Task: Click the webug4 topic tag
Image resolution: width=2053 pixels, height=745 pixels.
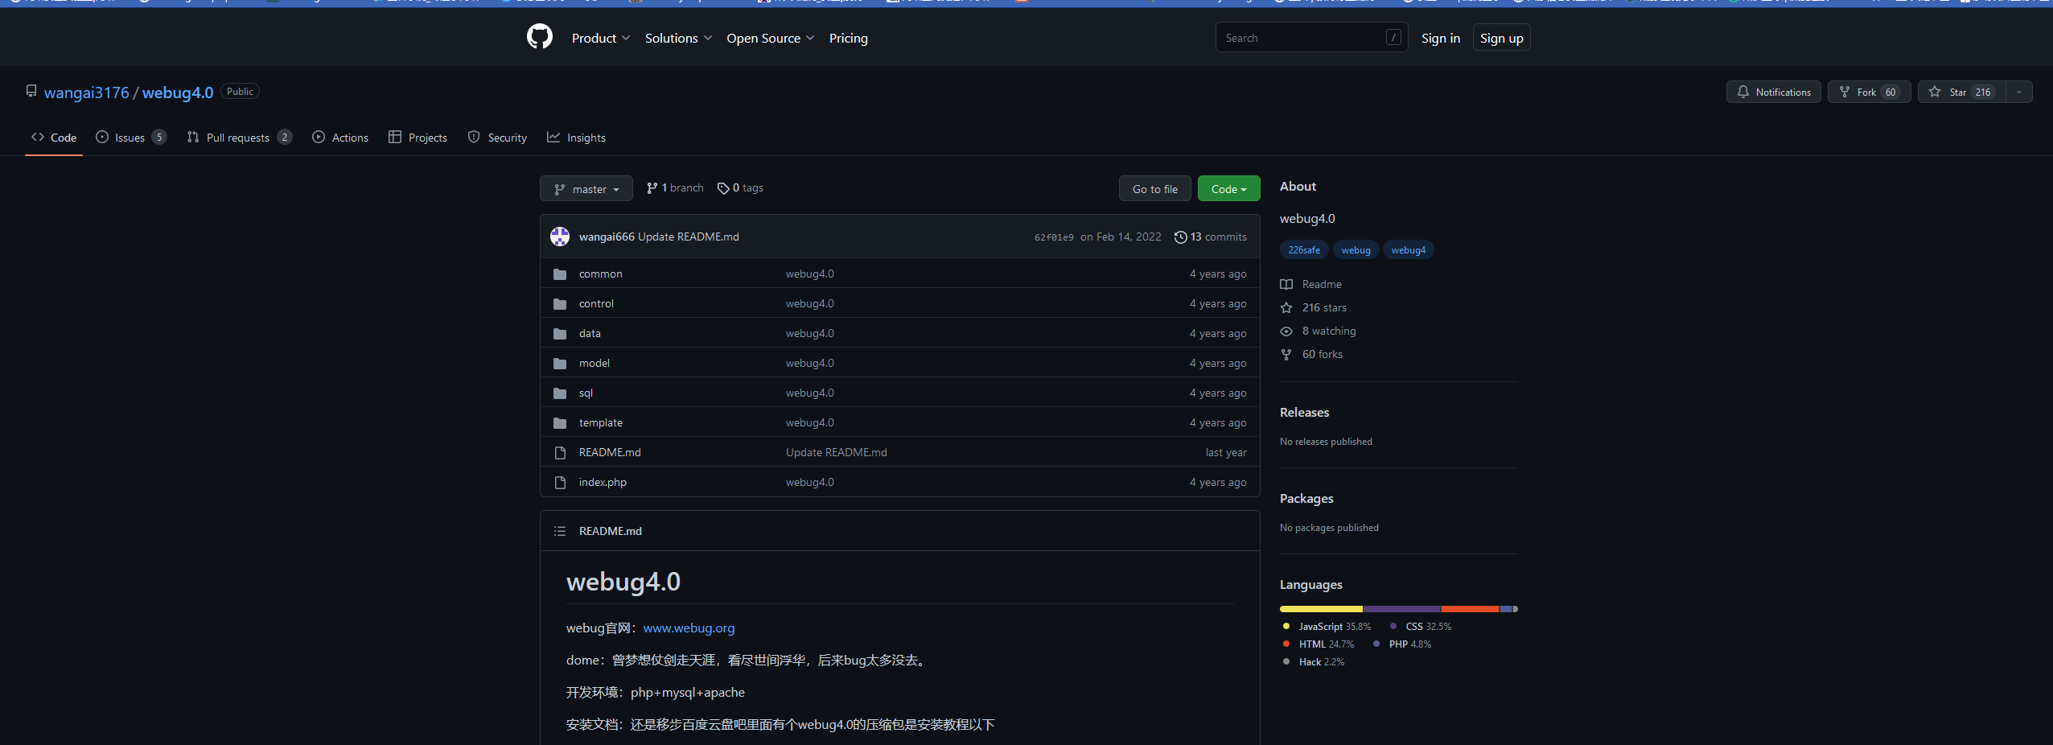Action: pyautogui.click(x=1408, y=250)
